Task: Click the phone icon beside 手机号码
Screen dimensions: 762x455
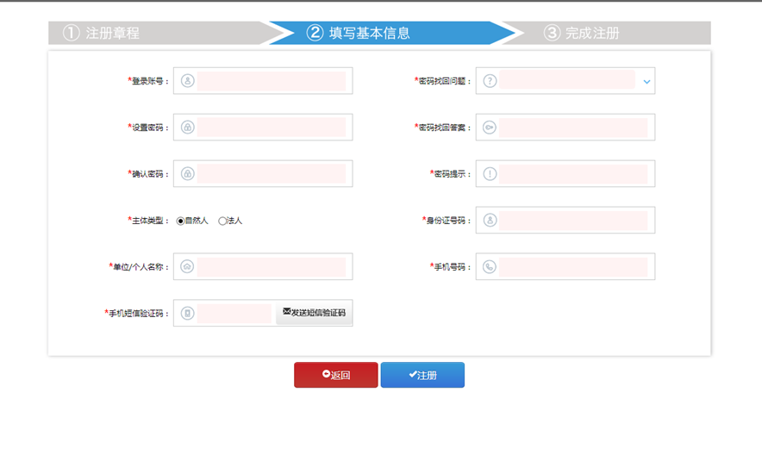Action: coord(490,267)
